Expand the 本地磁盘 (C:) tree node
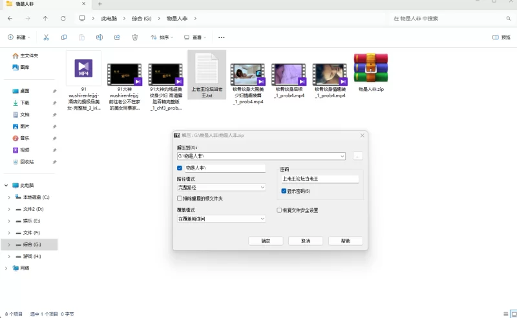The width and height of the screenshot is (517, 318). point(8,197)
